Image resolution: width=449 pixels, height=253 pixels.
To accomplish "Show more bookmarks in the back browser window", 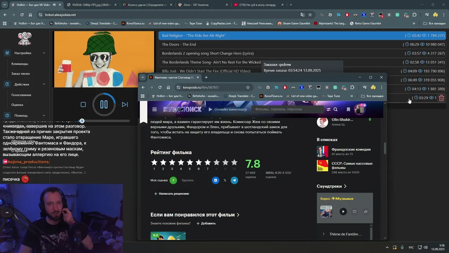I will 414,24.
